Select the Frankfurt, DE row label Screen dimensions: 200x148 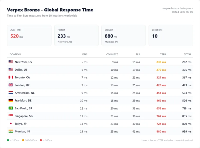point(23,100)
